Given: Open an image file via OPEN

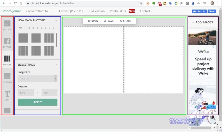Looking at the screenshot, I should click(93, 21).
